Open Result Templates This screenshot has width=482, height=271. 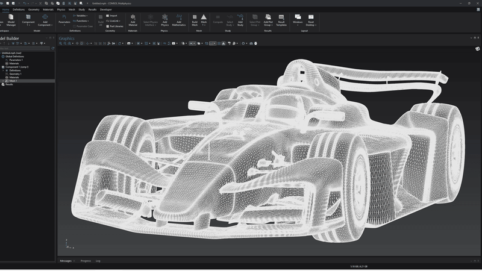[x=281, y=20]
